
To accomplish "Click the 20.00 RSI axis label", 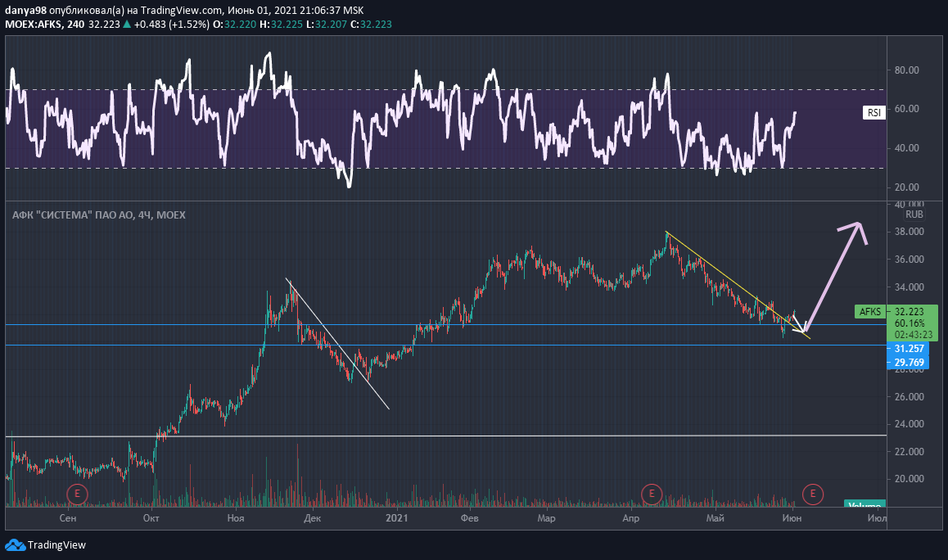I will pos(907,187).
